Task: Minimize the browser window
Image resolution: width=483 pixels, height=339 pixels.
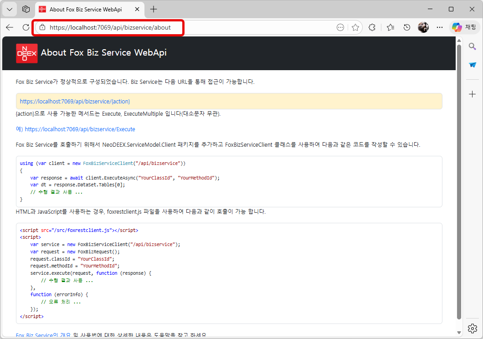Action: [430, 9]
